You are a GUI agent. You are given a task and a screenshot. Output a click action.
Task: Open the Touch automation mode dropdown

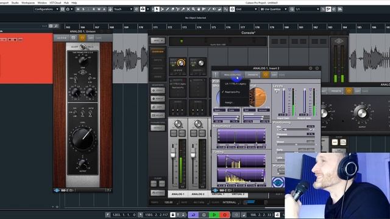[123, 9]
